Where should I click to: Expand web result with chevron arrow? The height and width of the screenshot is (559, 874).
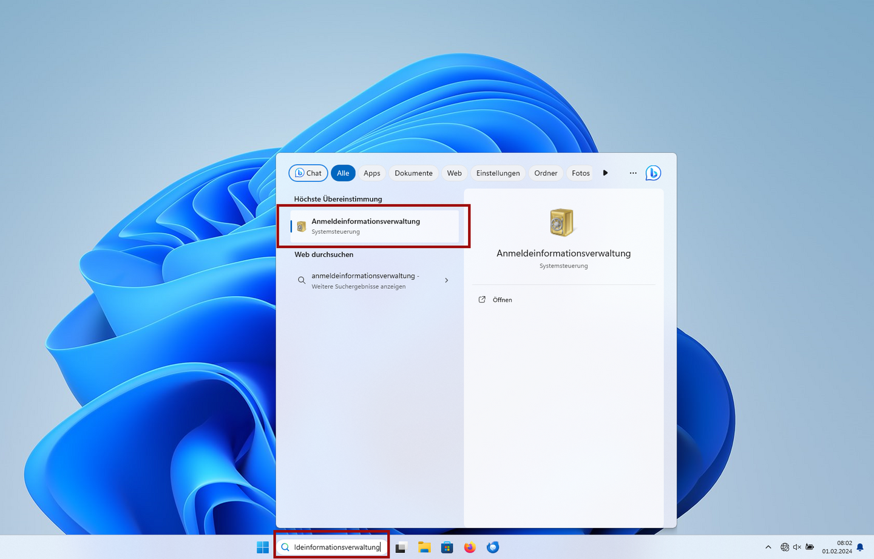tap(447, 280)
